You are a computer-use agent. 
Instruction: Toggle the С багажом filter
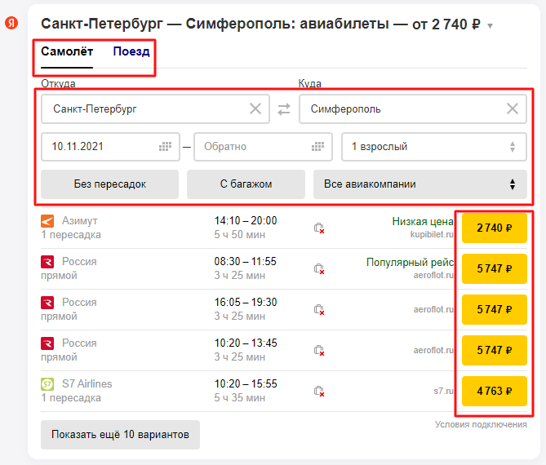246,184
